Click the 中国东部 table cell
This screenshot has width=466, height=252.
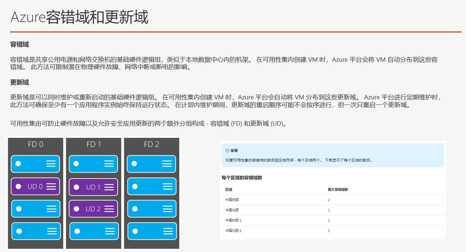click(x=232, y=200)
